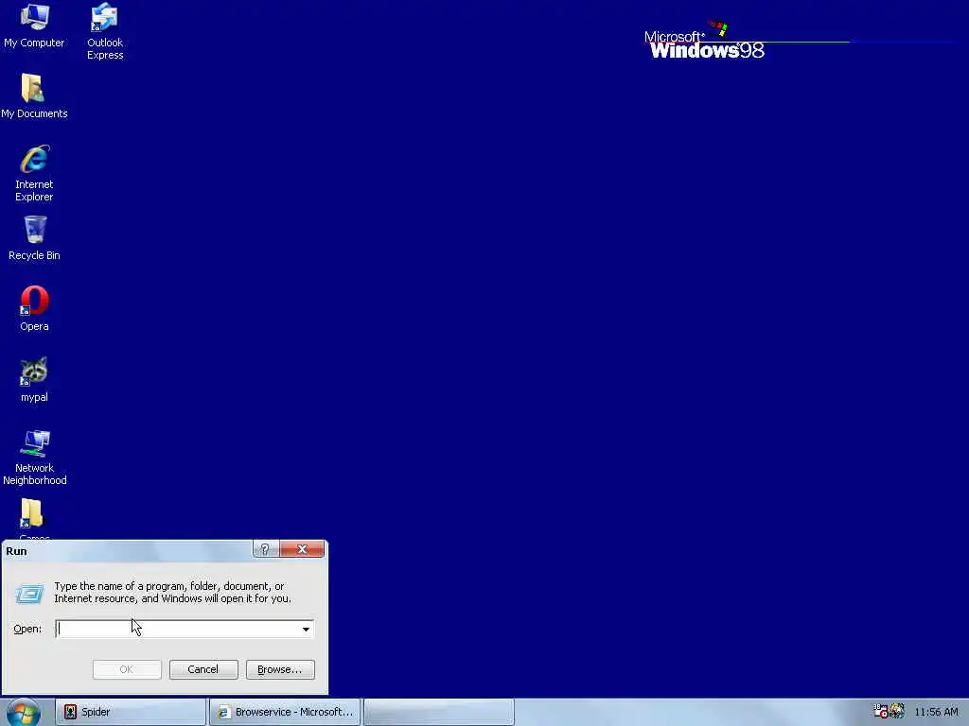This screenshot has height=726, width=969.
Task: Click the 98 tray icon with red circle
Action: pyautogui.click(x=881, y=711)
